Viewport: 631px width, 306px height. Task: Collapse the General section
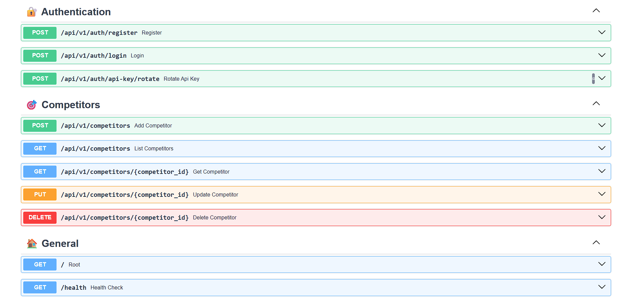tap(596, 243)
